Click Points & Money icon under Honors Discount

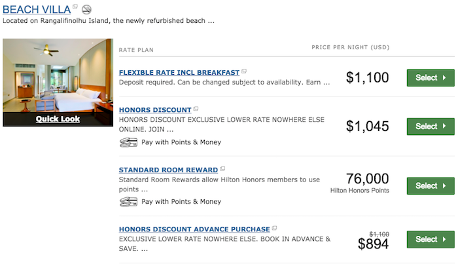[128, 143]
